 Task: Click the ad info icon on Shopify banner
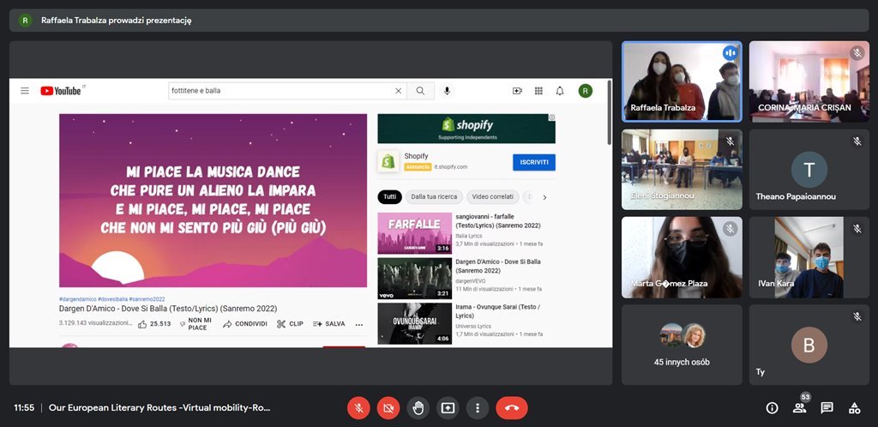point(551,117)
